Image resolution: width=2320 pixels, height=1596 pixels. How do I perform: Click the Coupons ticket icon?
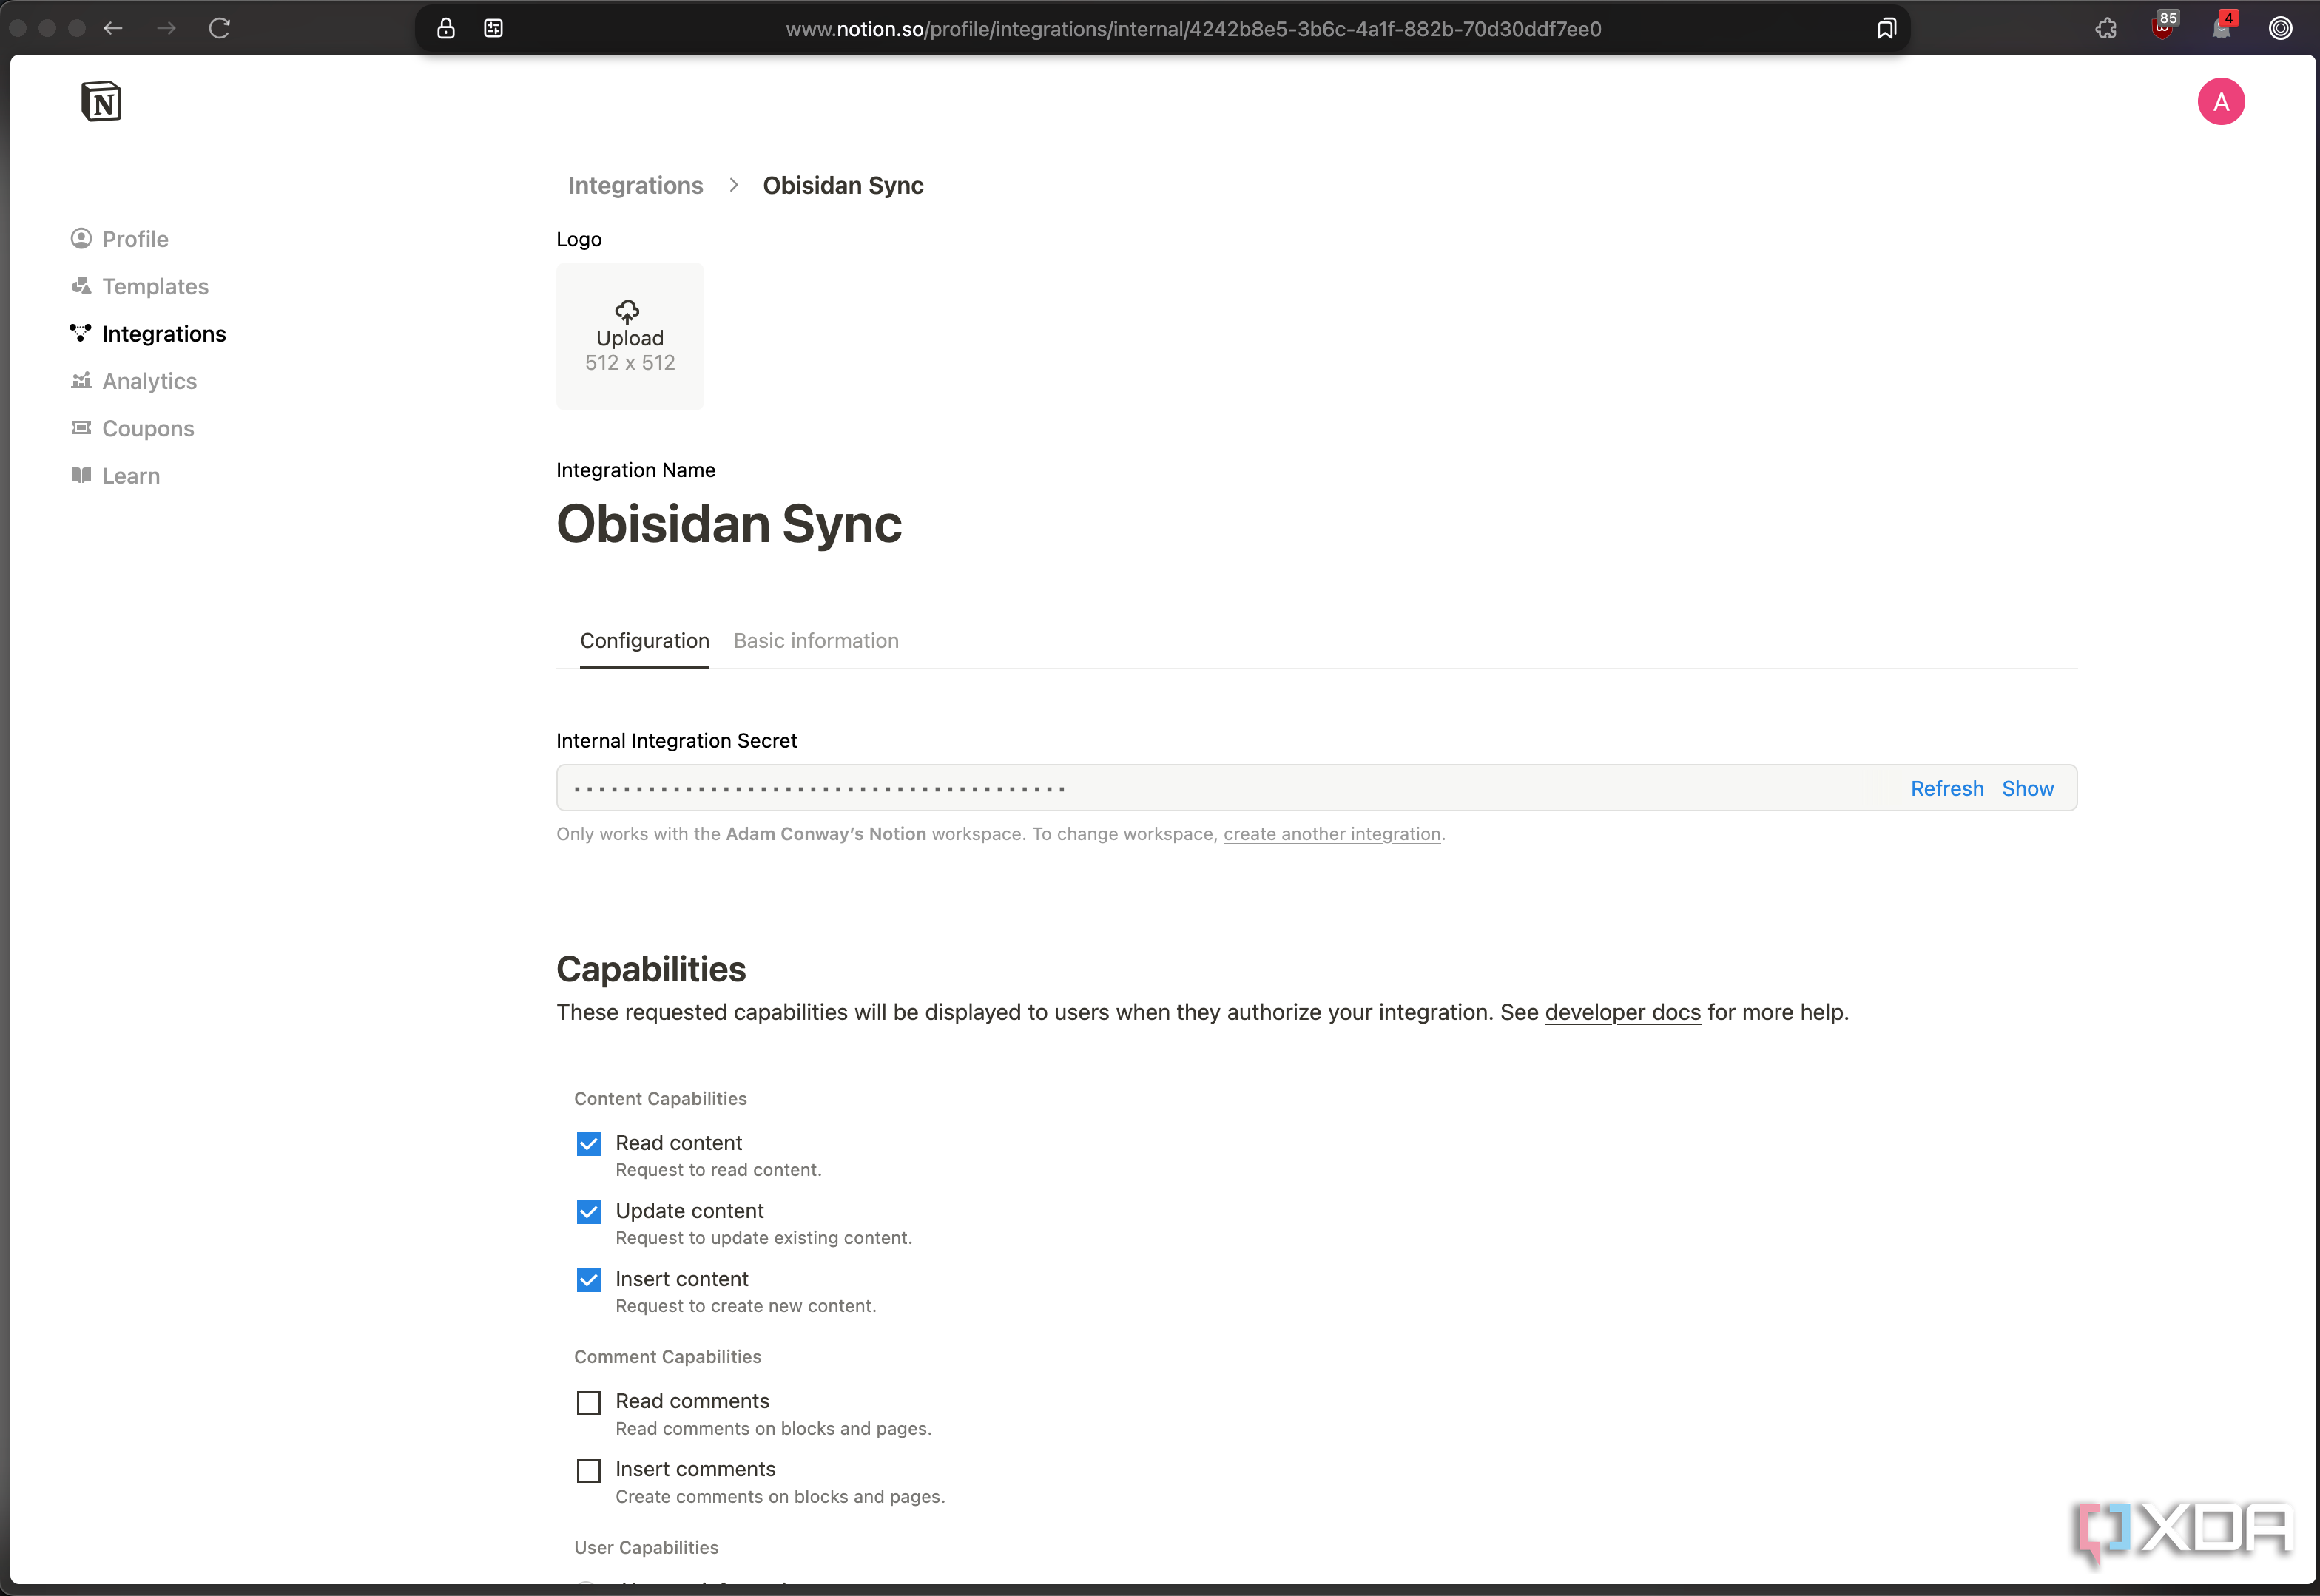[x=81, y=428]
